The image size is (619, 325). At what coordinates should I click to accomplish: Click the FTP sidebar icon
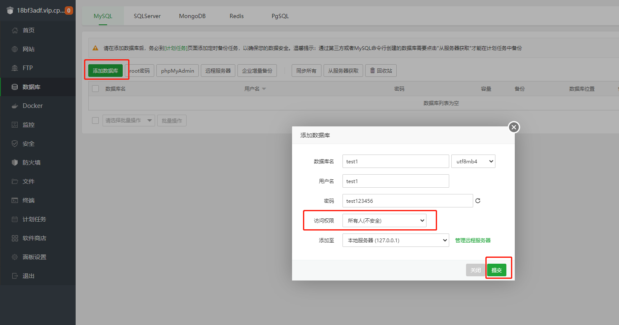[x=15, y=68]
